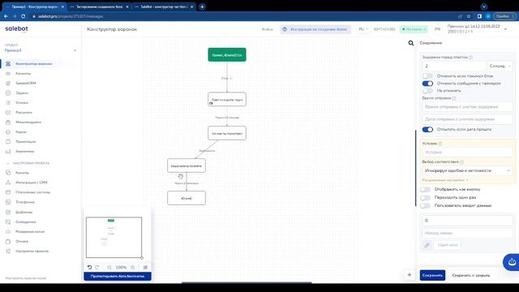Open the chat bot helper widget

click(512, 262)
